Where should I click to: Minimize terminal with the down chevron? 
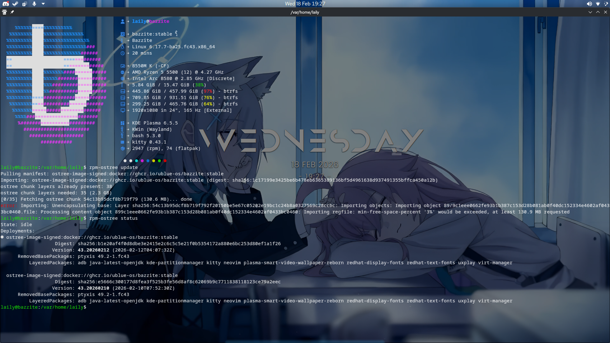point(590,12)
